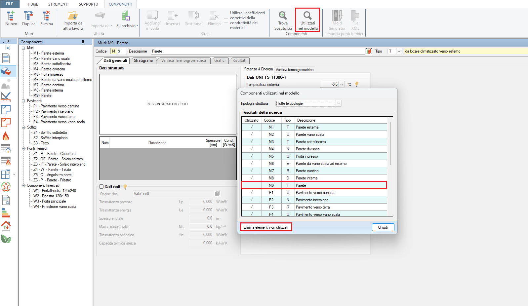The width and height of the screenshot is (528, 306).
Task: Switch to the SUPPORTO ribbon tab
Action: (x=88, y=4)
